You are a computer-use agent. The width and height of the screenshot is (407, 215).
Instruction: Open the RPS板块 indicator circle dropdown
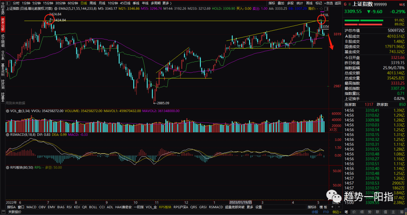tap(8, 168)
